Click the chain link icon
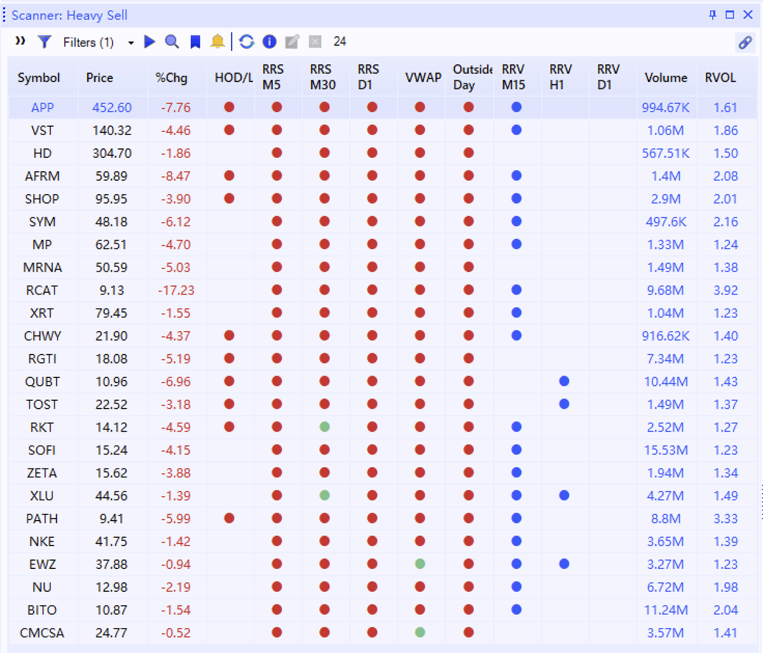The width and height of the screenshot is (763, 653). 745,43
